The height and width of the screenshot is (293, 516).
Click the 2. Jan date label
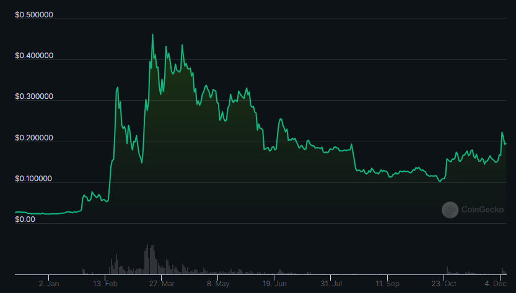(49, 284)
